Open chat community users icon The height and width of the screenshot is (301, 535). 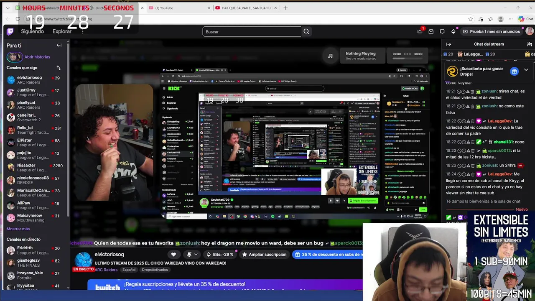(x=530, y=44)
